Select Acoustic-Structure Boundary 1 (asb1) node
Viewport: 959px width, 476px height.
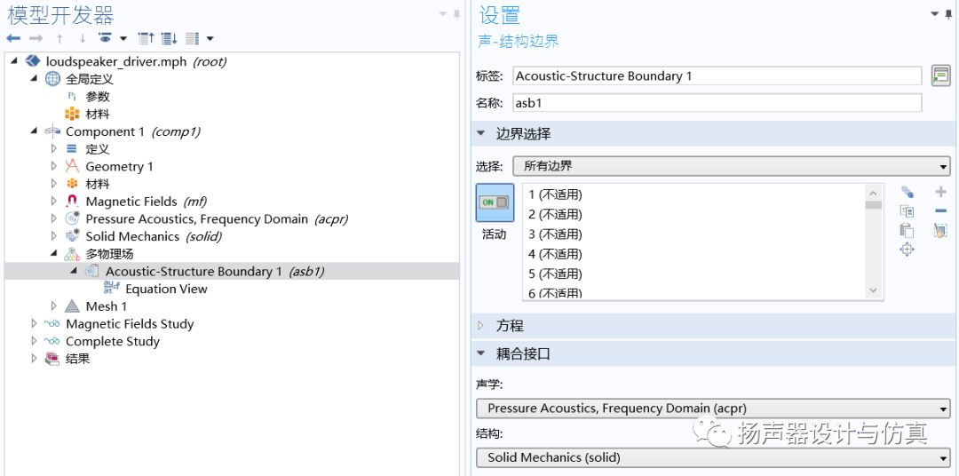coord(215,271)
